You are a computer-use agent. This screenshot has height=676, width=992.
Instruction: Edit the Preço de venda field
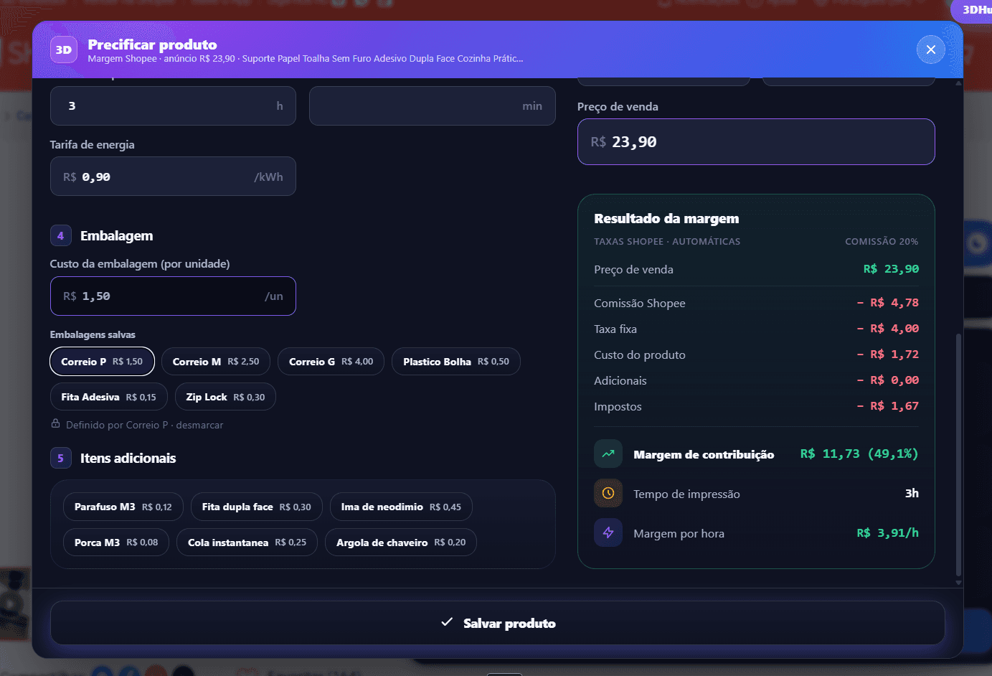[x=756, y=141]
